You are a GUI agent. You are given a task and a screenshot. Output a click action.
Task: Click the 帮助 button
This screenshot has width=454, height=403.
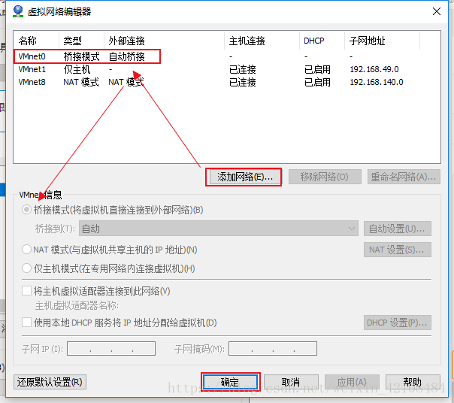click(413, 382)
